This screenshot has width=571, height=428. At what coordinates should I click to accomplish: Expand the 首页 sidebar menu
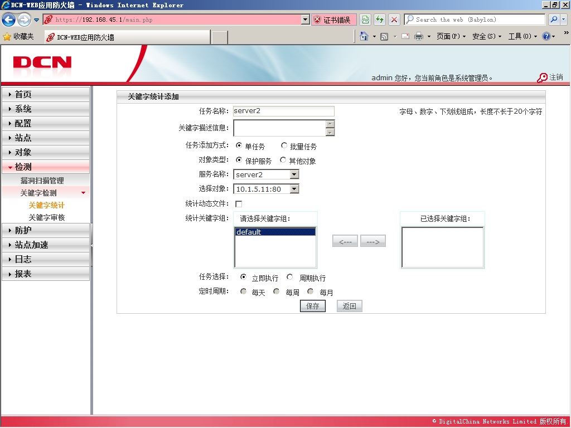46,94
